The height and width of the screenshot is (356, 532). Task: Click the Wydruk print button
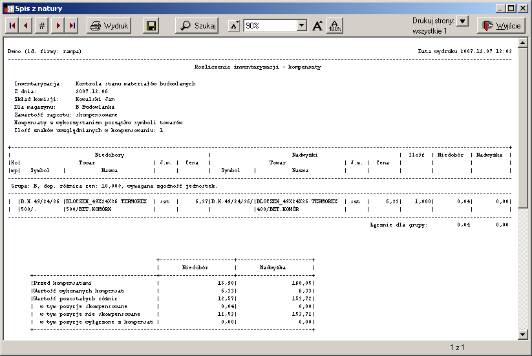(x=109, y=25)
